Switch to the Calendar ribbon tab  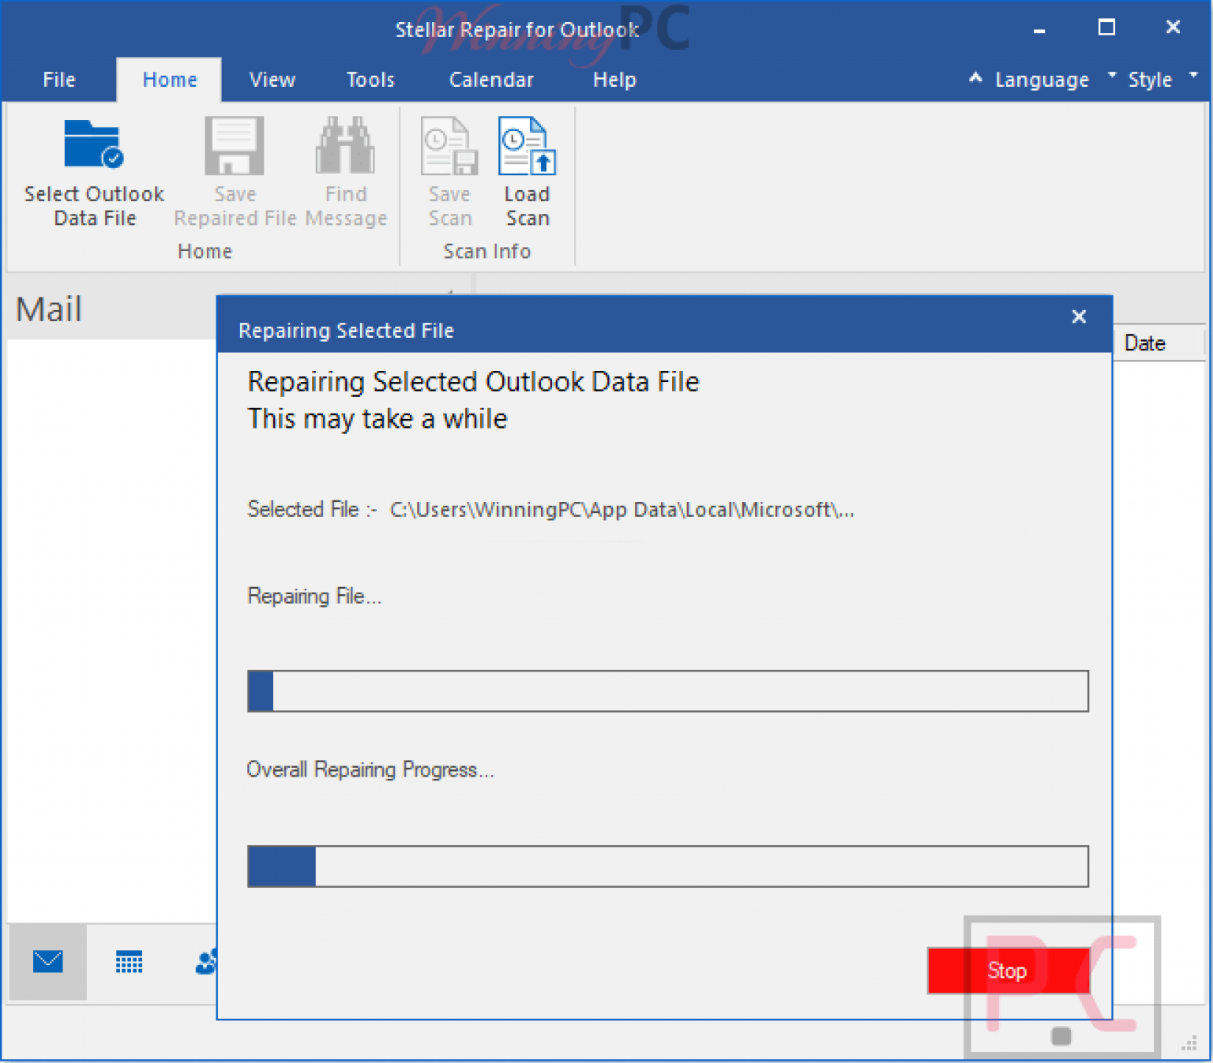pos(491,80)
